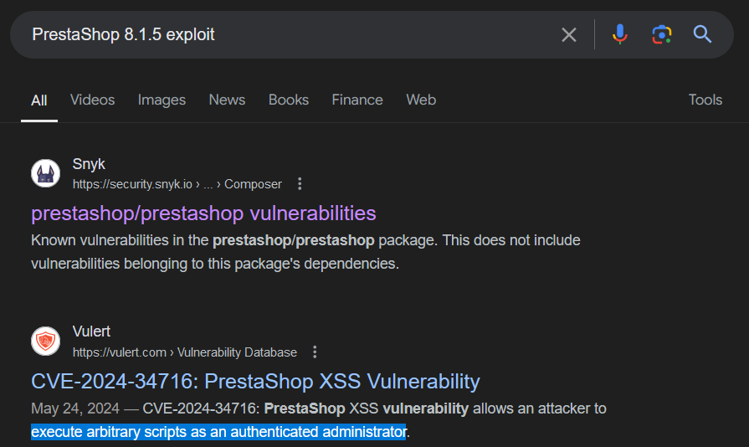Select the Finance search tab
Viewport: 749px width, 447px height.
tap(357, 100)
